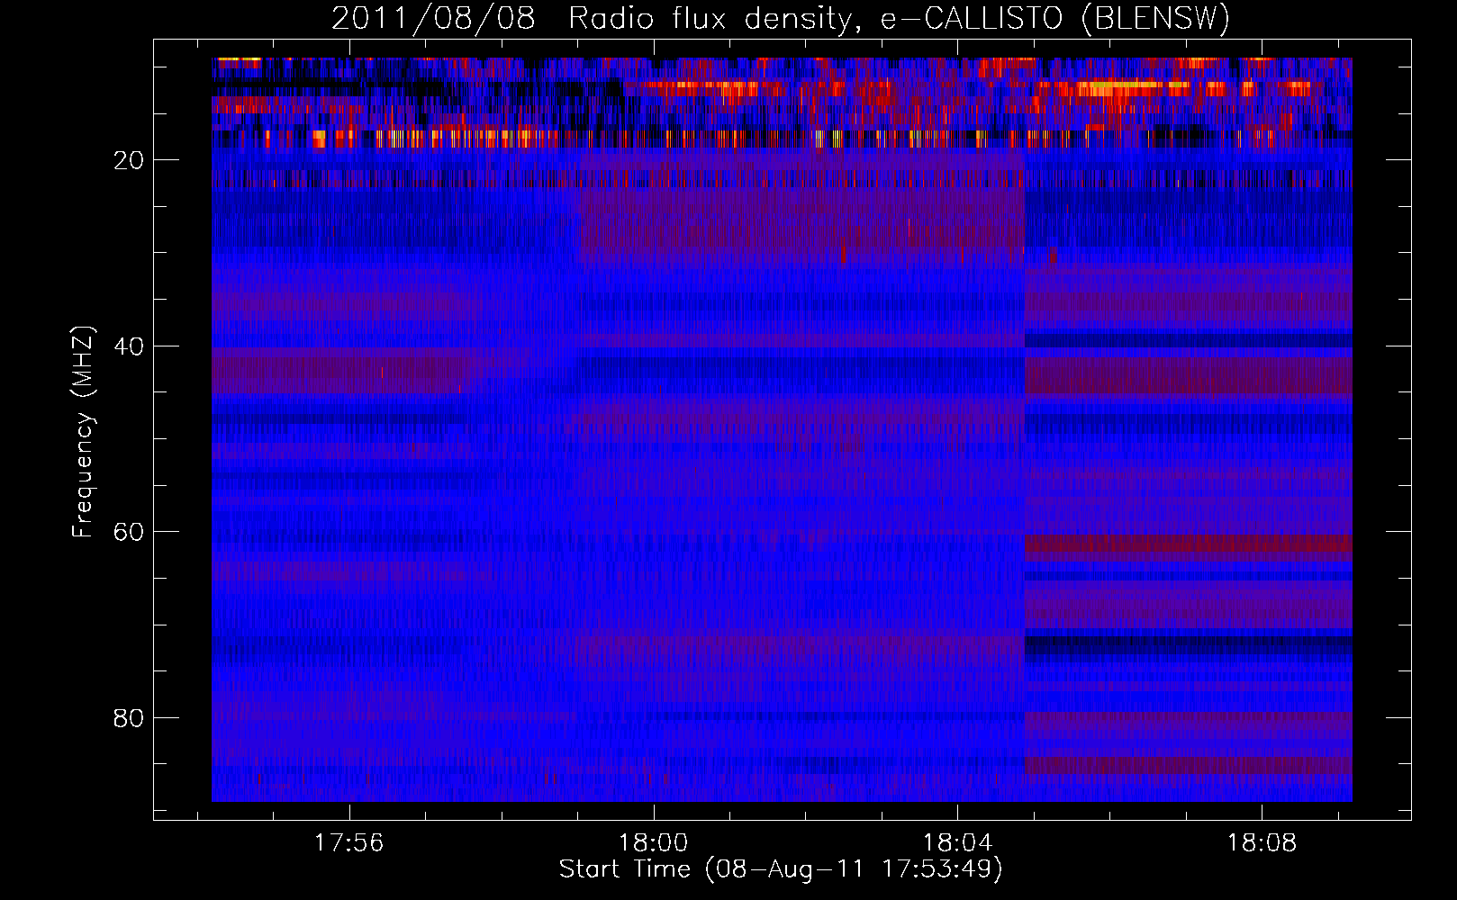Click the 17:56 time axis label
This screenshot has width=1457, height=900.
click(348, 843)
